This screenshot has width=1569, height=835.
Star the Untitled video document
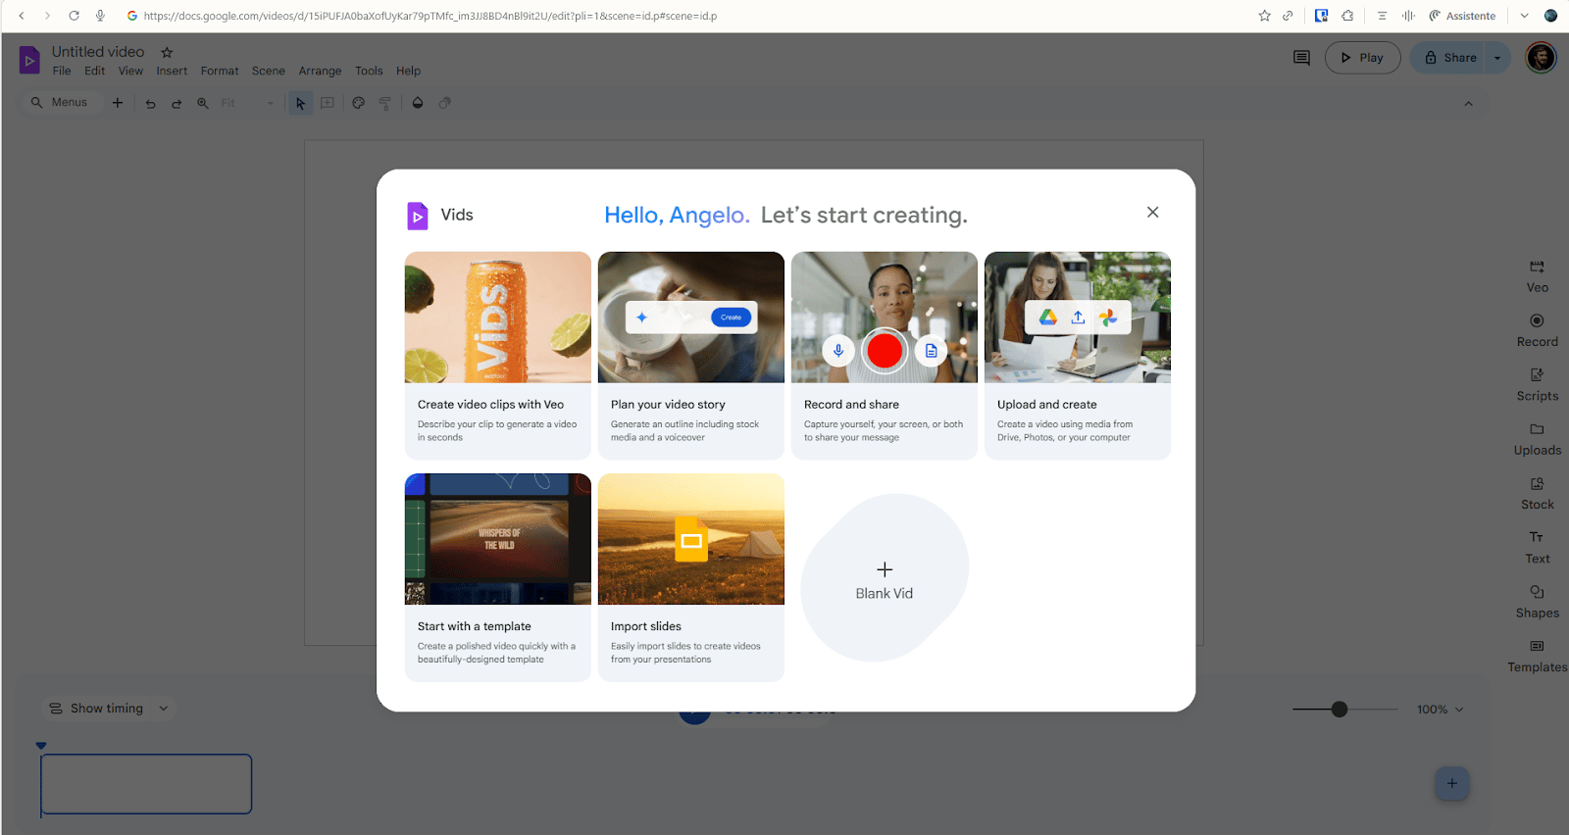[167, 52]
